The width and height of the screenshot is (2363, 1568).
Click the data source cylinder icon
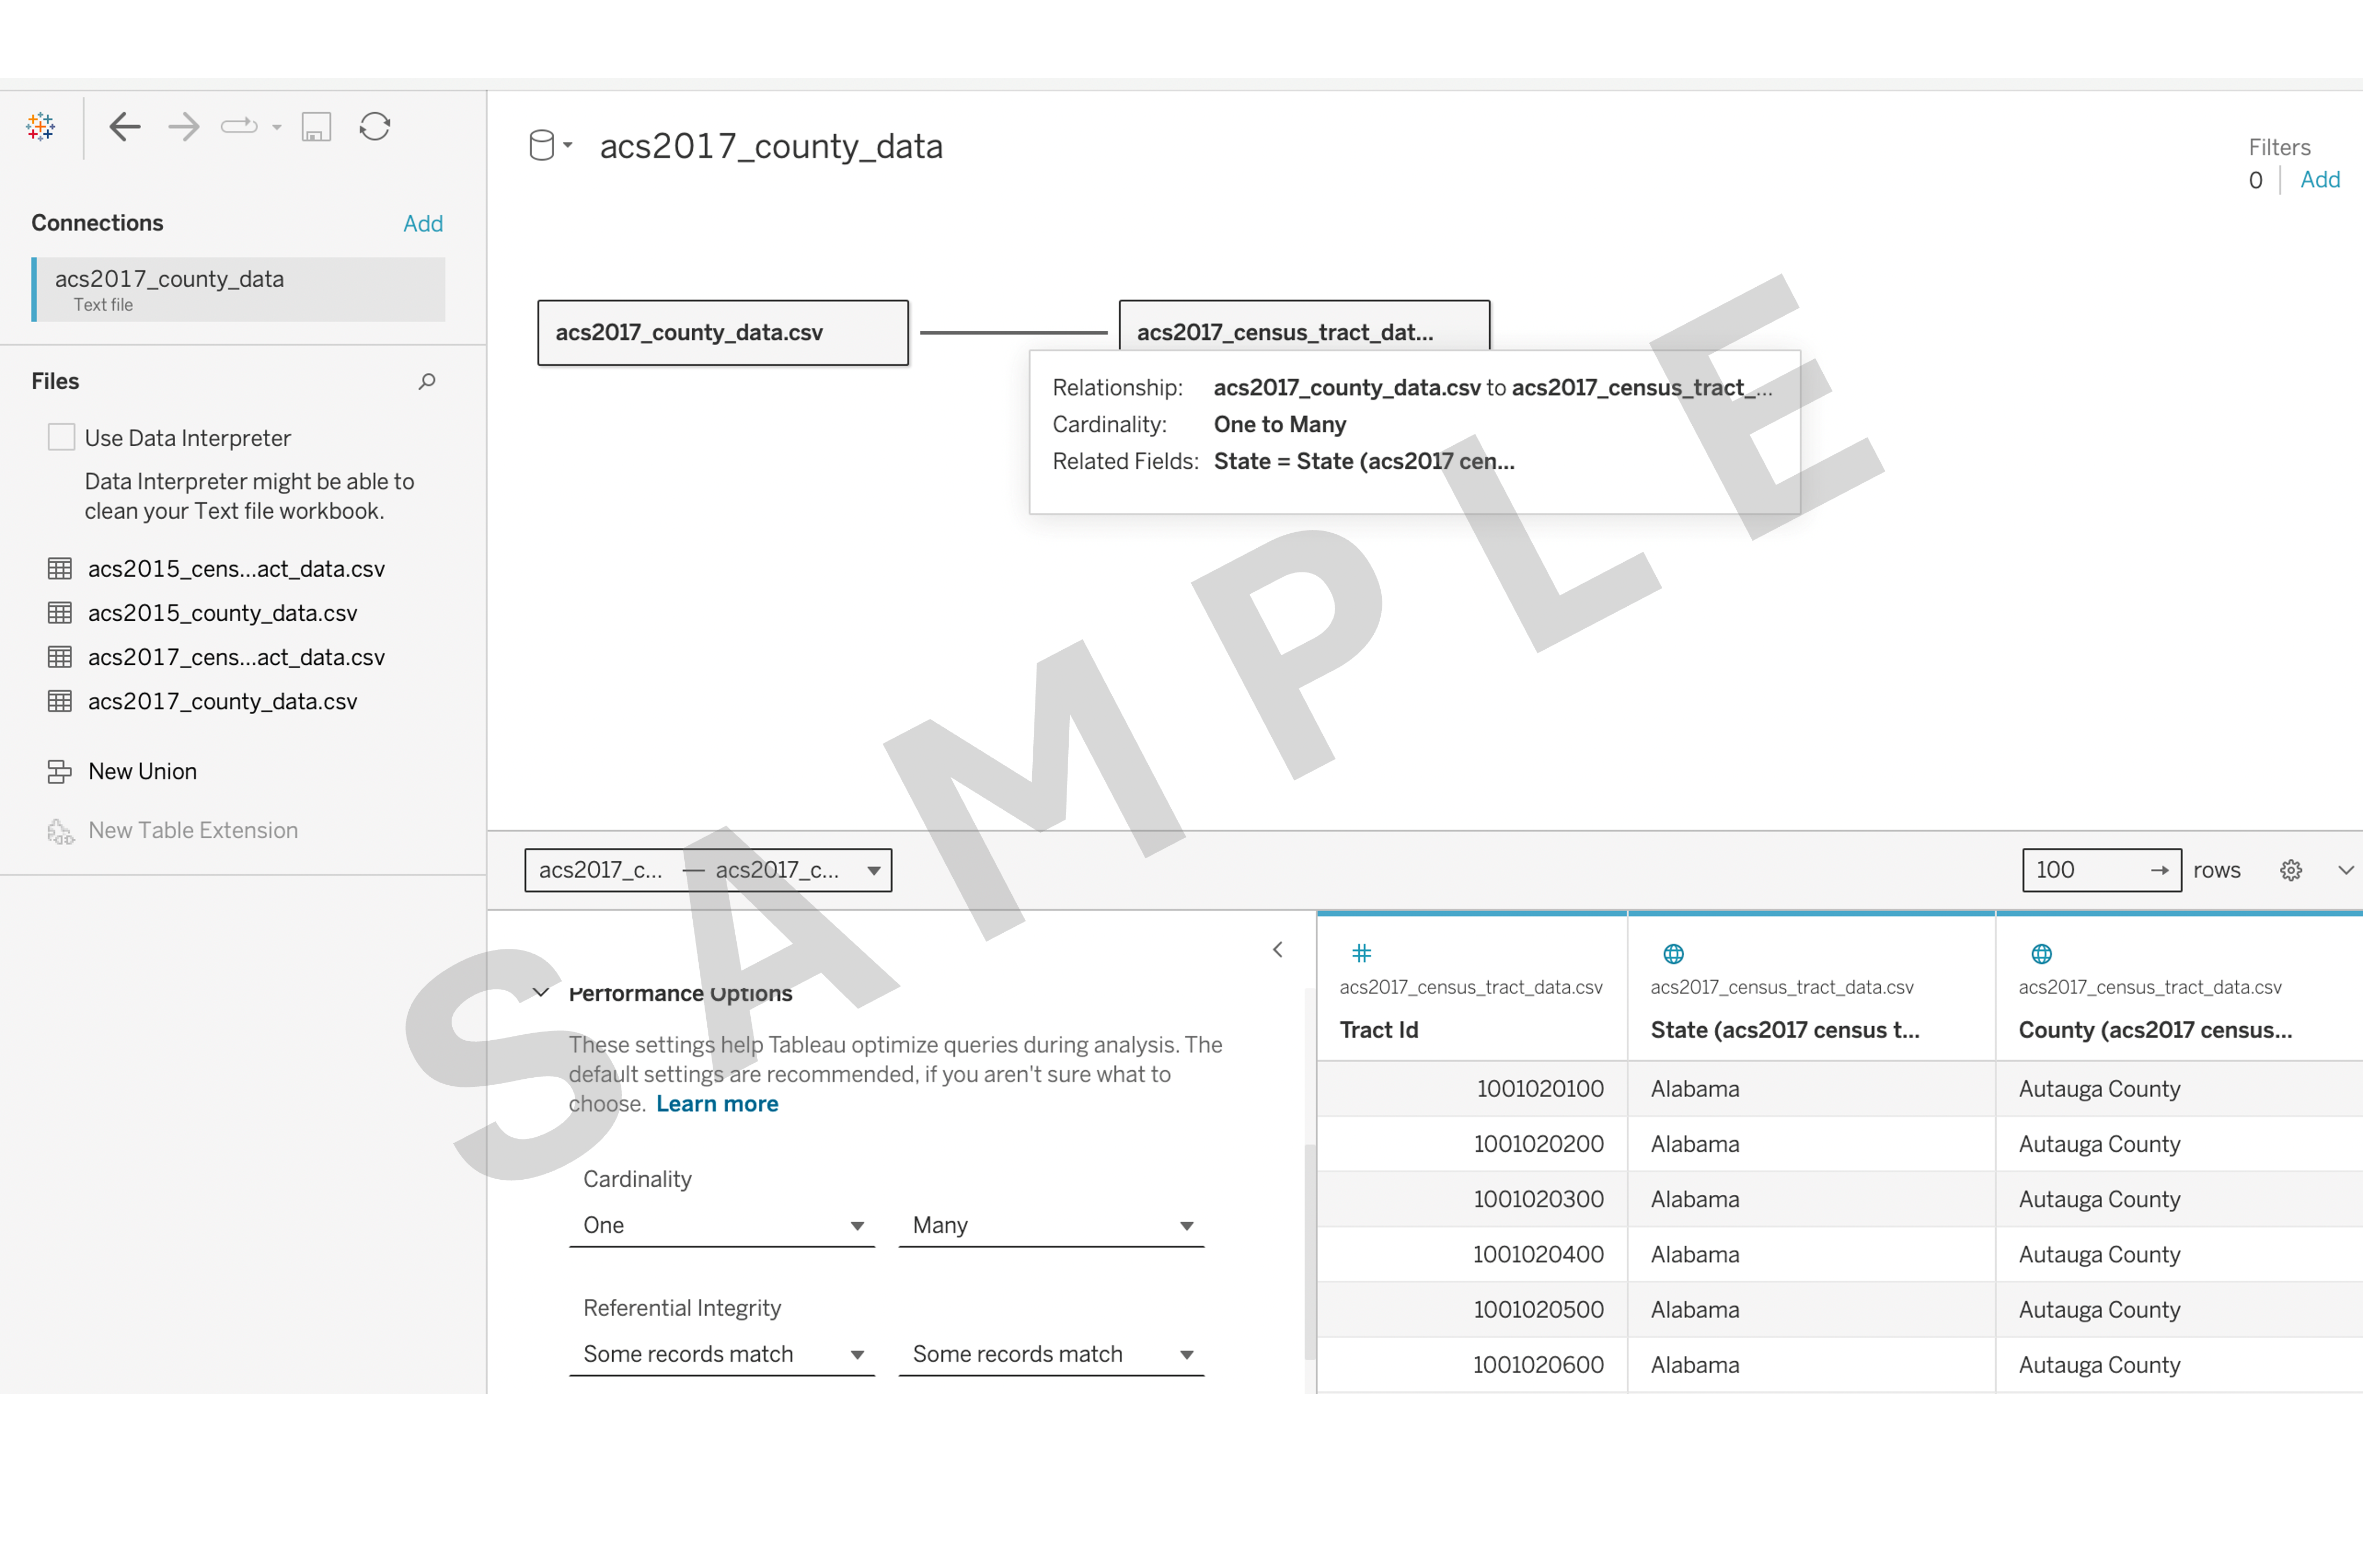[542, 146]
